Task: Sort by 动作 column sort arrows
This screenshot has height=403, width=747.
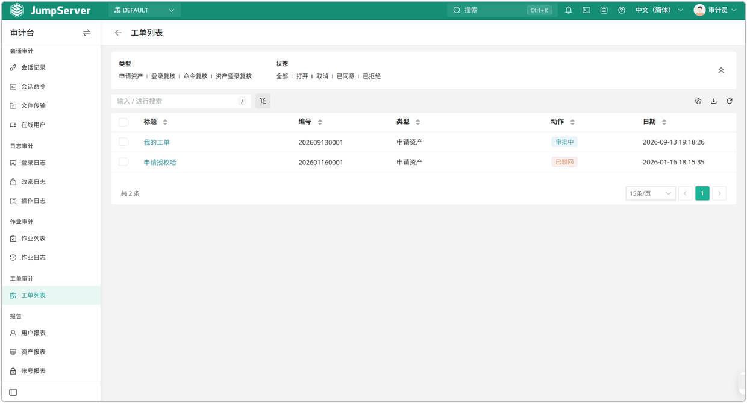Action: click(572, 122)
